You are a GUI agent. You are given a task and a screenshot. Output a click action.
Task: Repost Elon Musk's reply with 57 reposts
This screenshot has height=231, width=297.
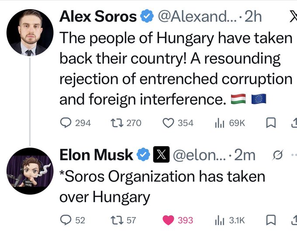tap(117, 220)
